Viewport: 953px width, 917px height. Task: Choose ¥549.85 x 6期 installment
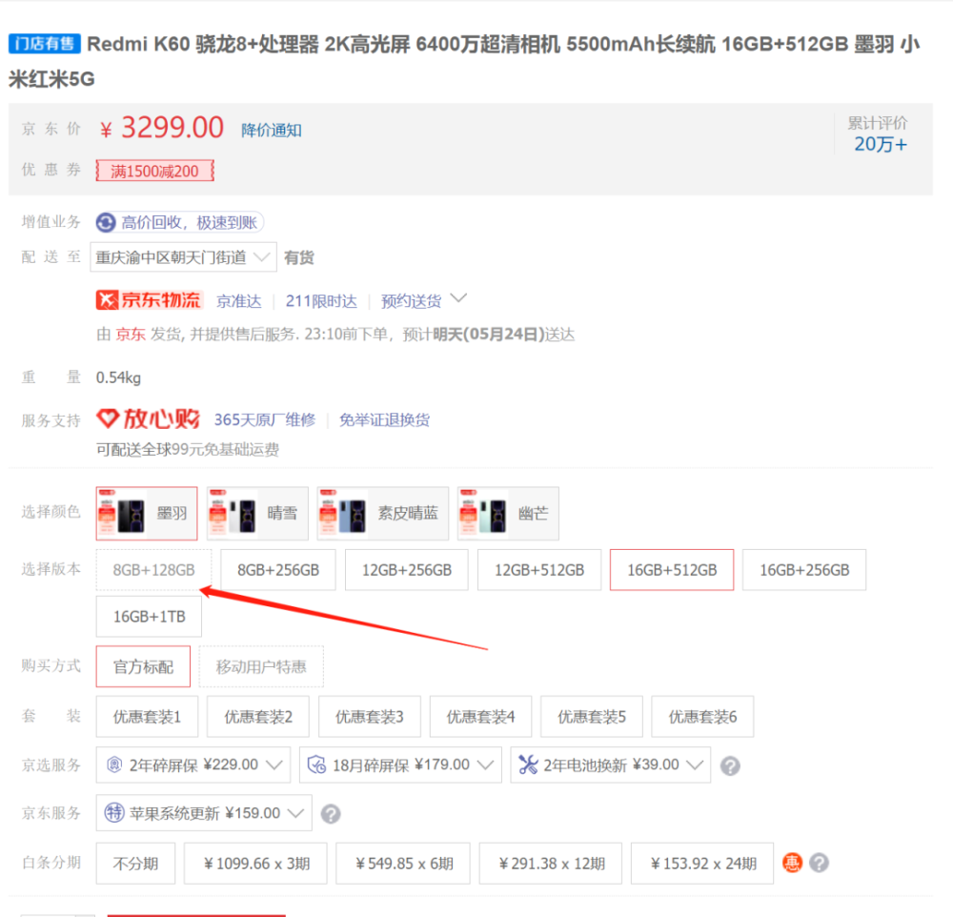point(403,863)
